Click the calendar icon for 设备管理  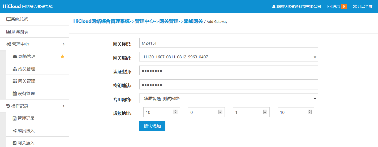[15, 94]
